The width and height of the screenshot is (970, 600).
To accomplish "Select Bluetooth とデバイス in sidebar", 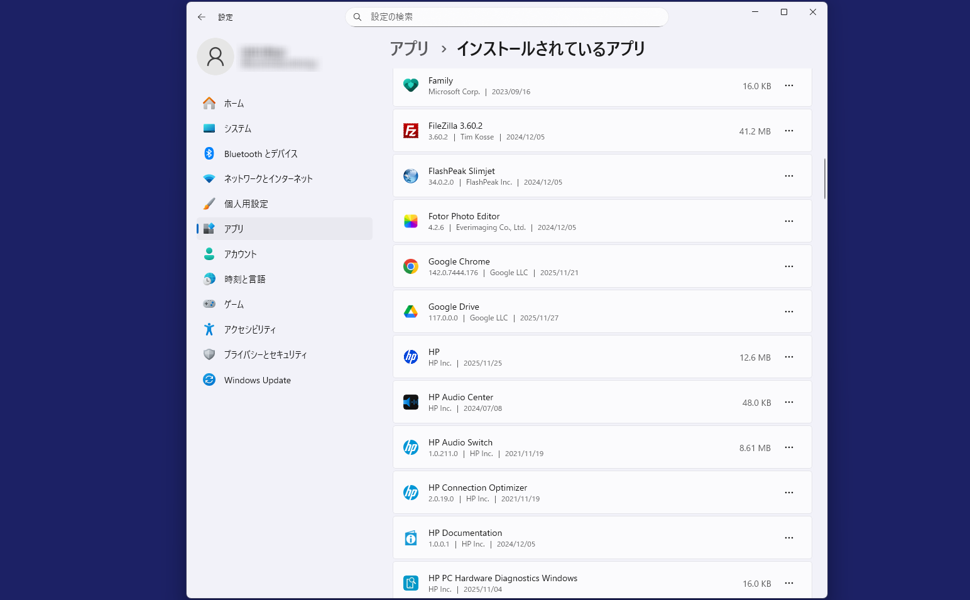I will (x=260, y=154).
